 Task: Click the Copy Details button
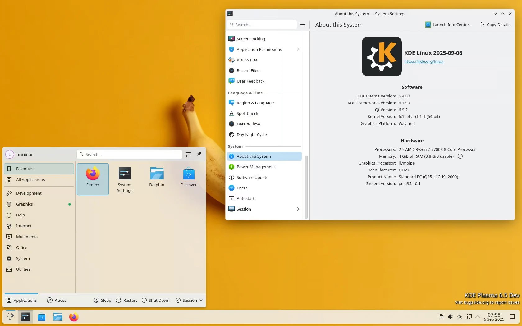[495, 25]
